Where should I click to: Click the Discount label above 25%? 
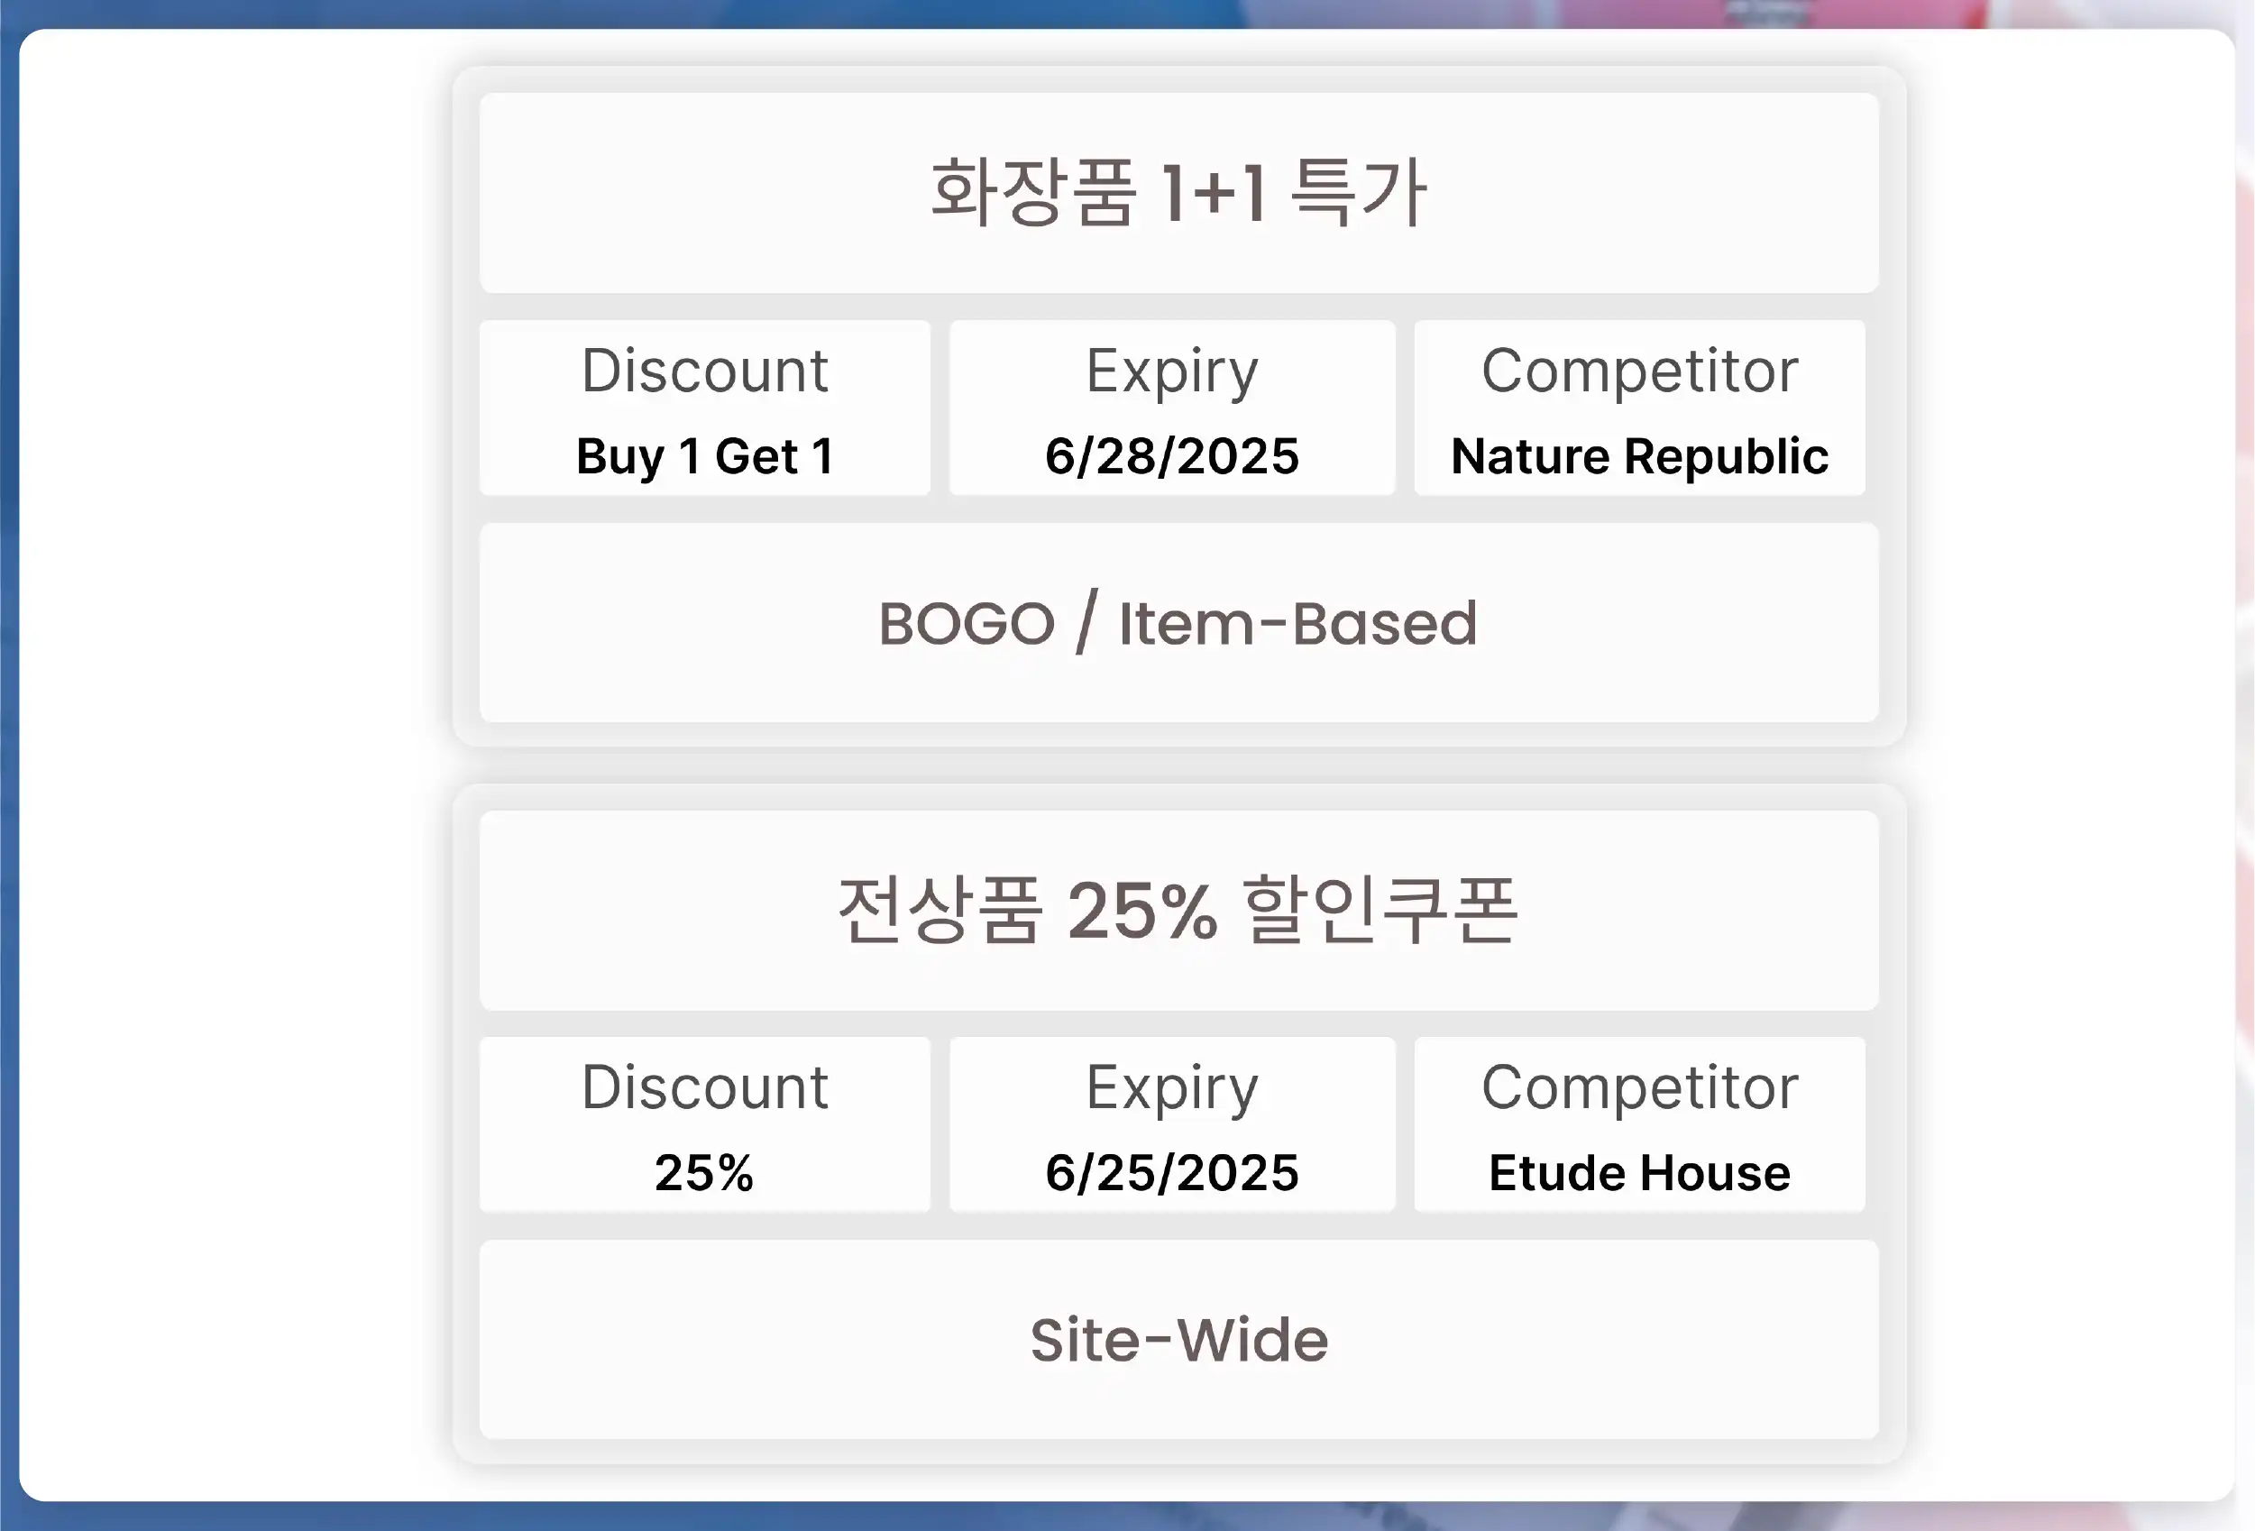(704, 1086)
